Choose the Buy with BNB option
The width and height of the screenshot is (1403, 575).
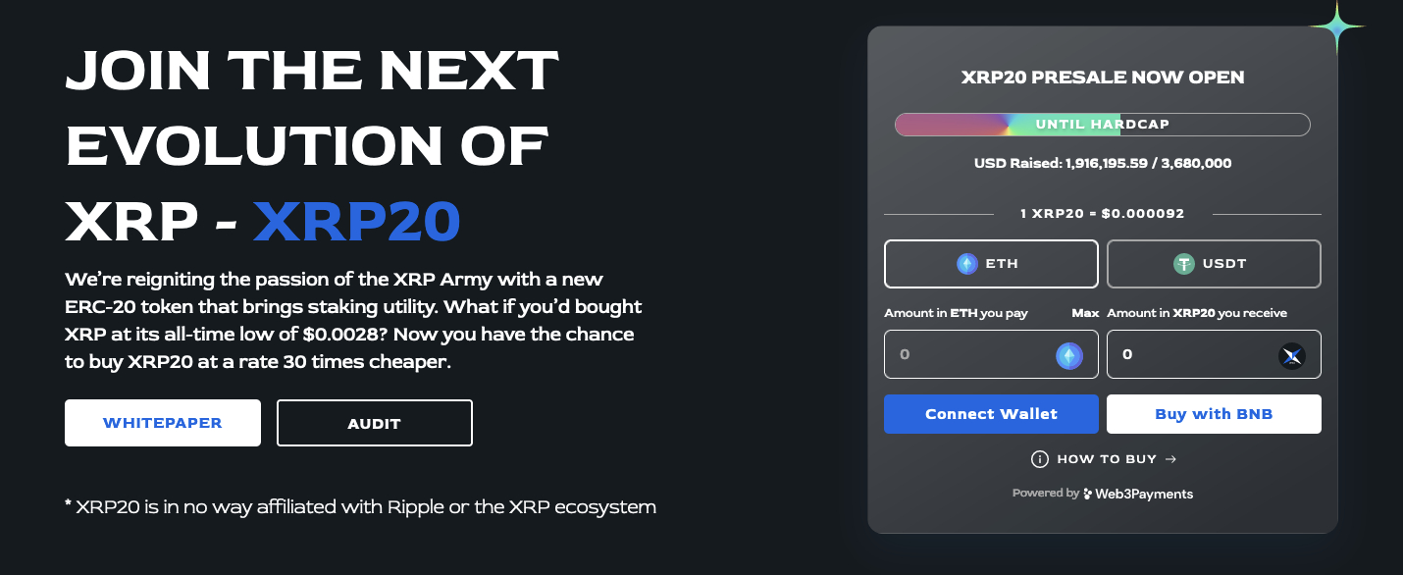click(1214, 414)
